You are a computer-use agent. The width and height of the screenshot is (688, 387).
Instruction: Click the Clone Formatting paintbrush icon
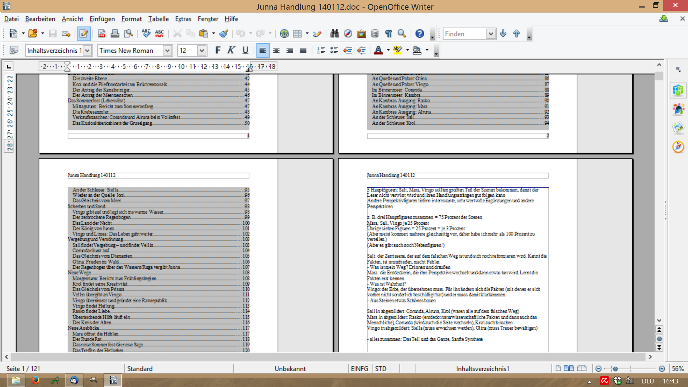click(x=224, y=34)
